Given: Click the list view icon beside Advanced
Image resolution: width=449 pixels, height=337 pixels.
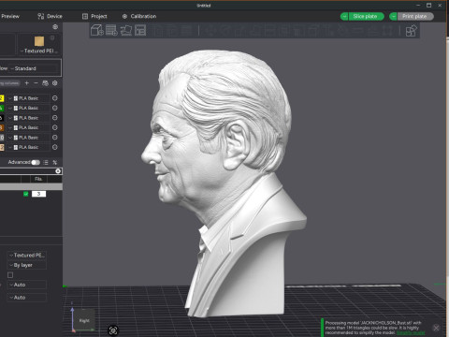Looking at the screenshot, I should (x=46, y=162).
